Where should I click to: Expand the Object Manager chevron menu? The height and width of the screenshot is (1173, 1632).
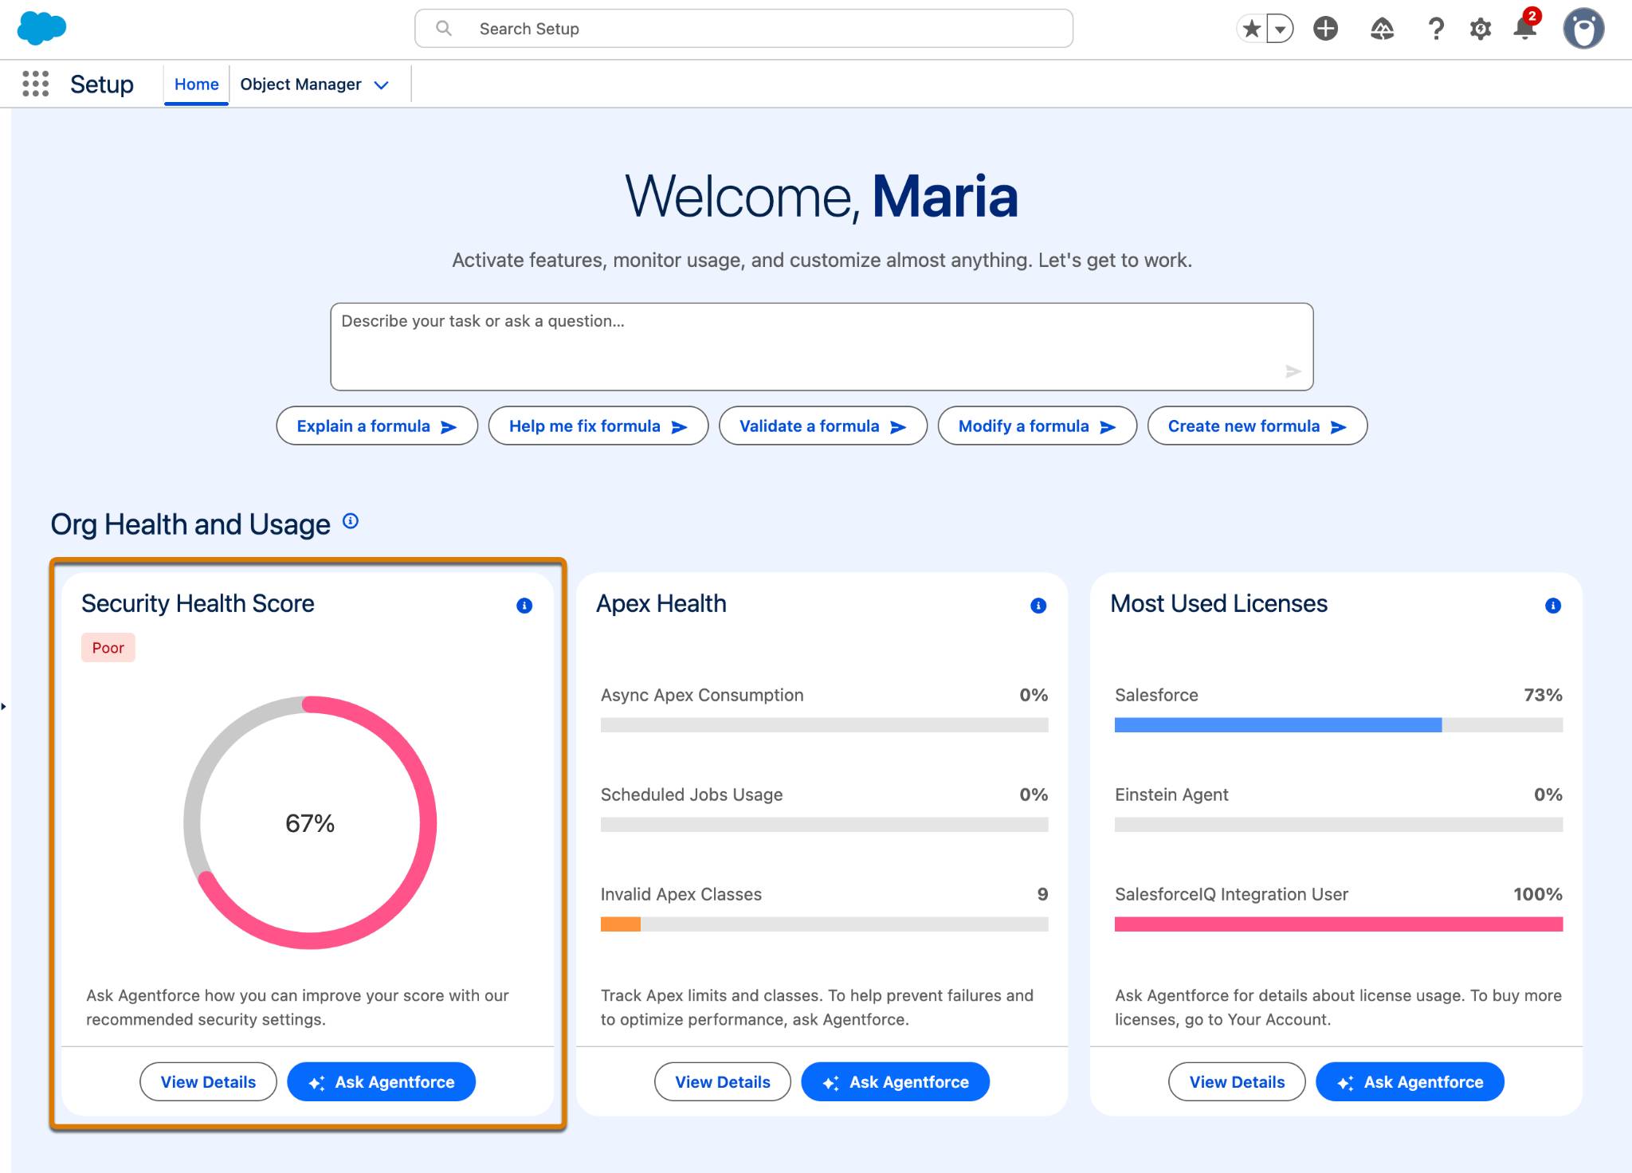pyautogui.click(x=382, y=85)
